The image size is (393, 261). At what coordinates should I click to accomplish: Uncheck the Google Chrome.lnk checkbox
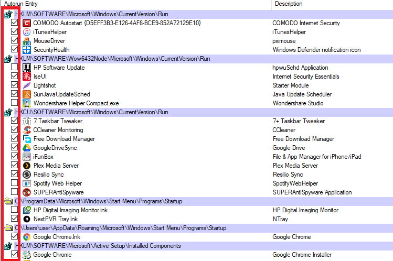tap(15, 236)
